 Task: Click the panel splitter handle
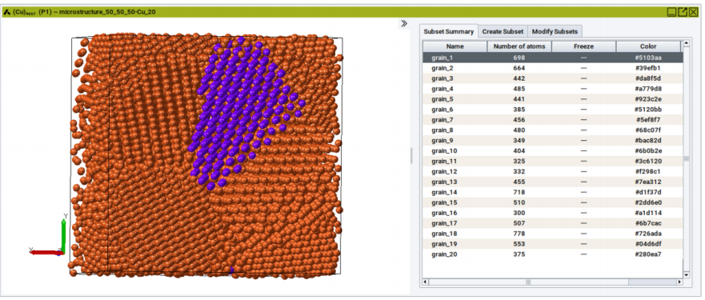[411, 156]
